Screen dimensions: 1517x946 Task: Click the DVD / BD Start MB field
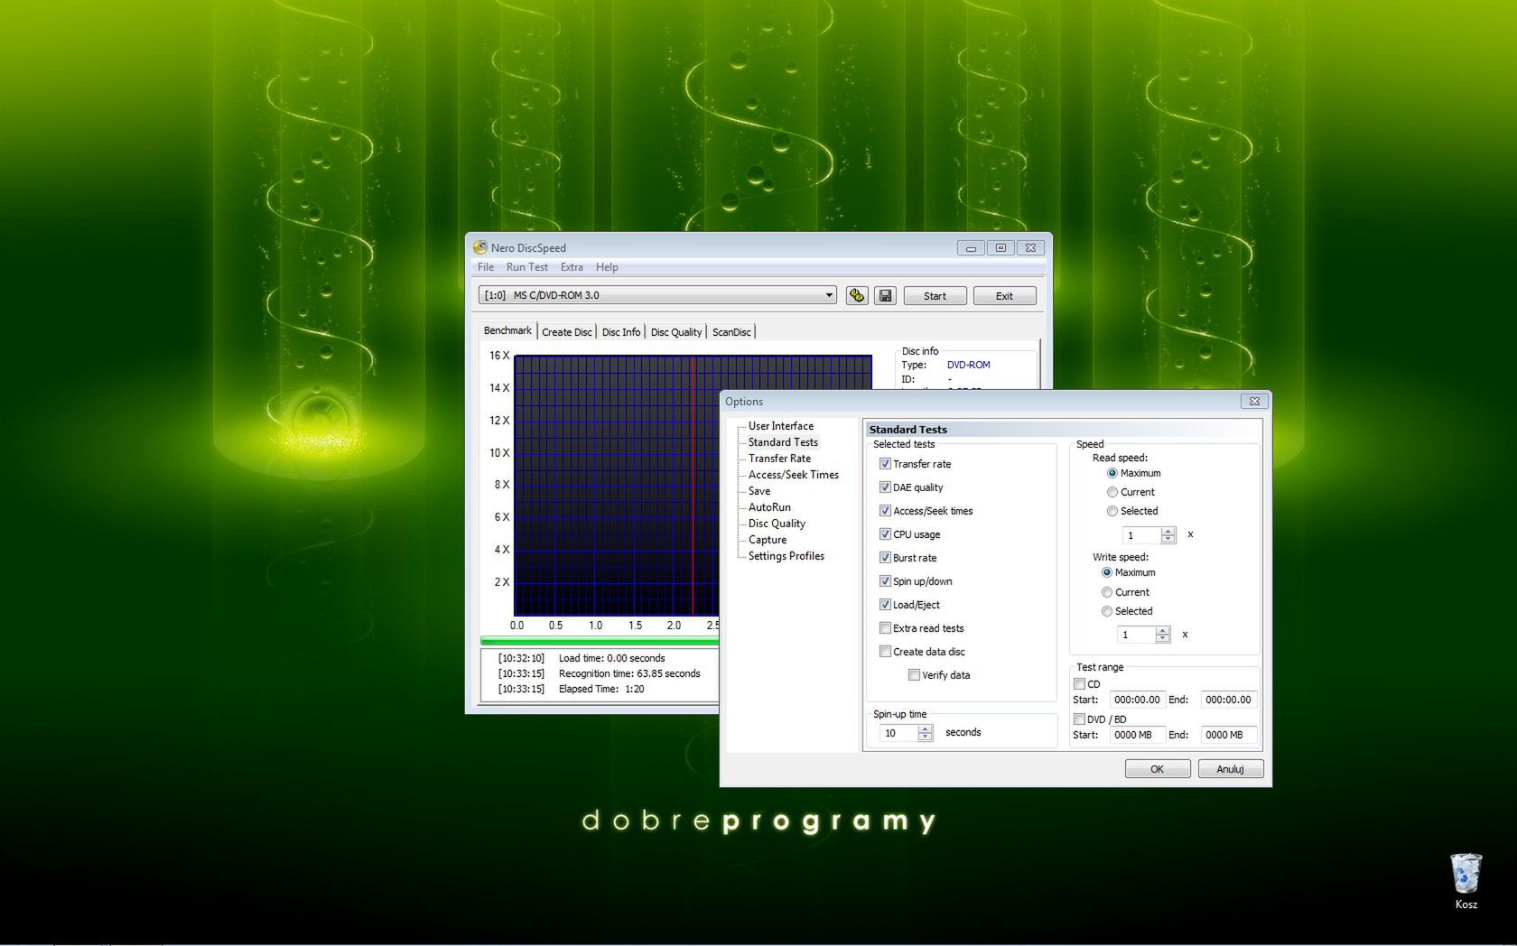pos(1137,735)
